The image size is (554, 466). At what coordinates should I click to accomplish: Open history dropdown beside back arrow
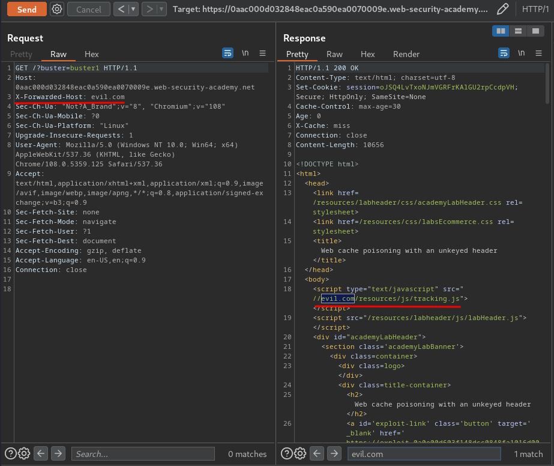134,9
